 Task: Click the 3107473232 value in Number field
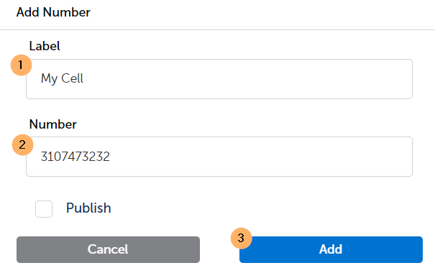75,157
